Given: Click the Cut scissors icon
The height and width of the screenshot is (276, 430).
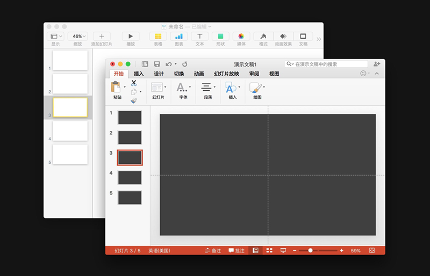Looking at the screenshot, I should (134, 83).
